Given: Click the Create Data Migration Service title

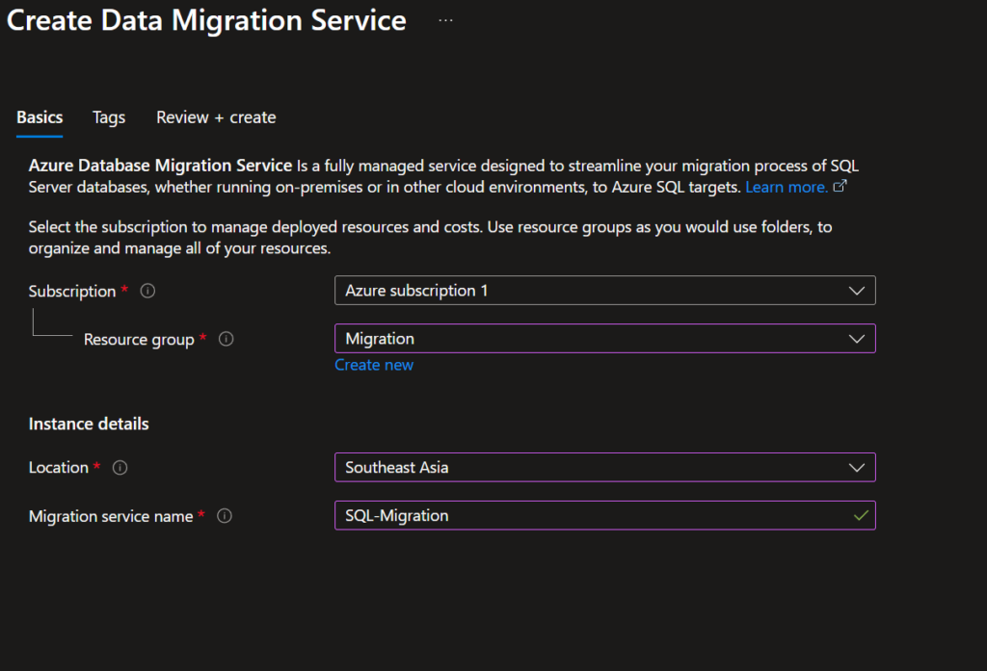Looking at the screenshot, I should point(206,21).
